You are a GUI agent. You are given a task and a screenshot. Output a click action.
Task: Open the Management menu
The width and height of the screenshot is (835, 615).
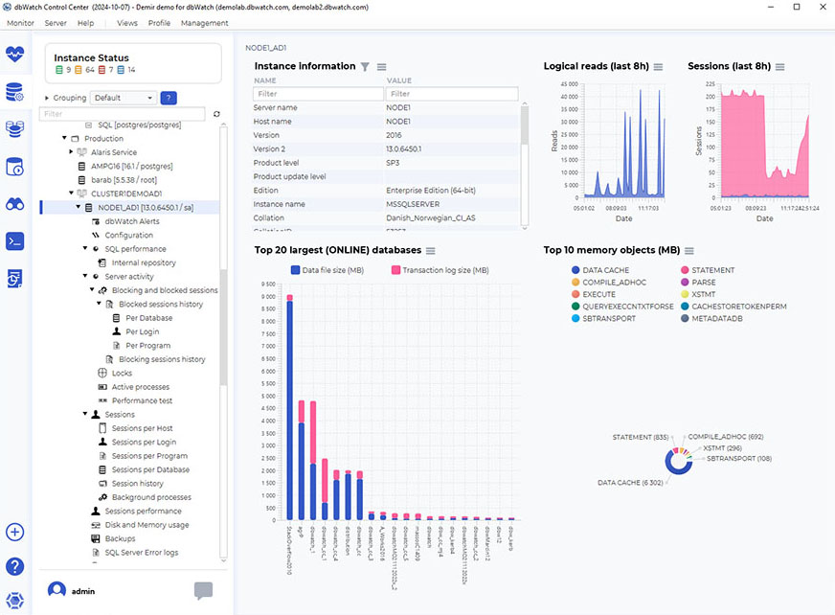[x=205, y=23]
